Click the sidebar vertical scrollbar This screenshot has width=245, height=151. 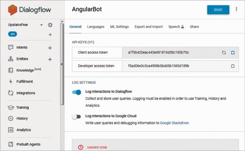pos(62,64)
